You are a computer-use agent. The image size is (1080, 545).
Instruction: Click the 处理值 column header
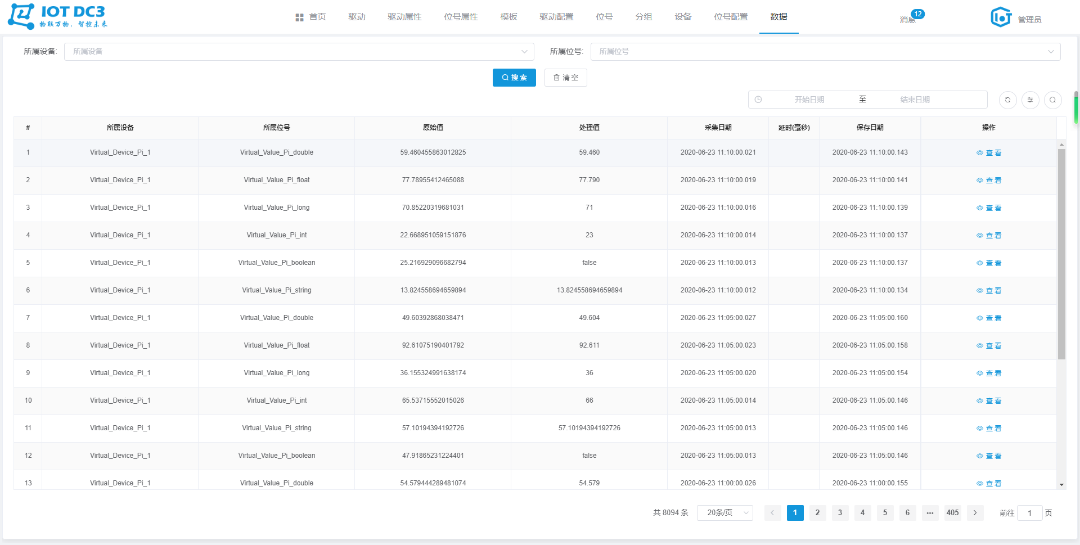pos(589,128)
